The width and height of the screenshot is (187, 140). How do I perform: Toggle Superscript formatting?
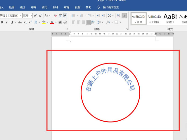click(x=30, y=22)
